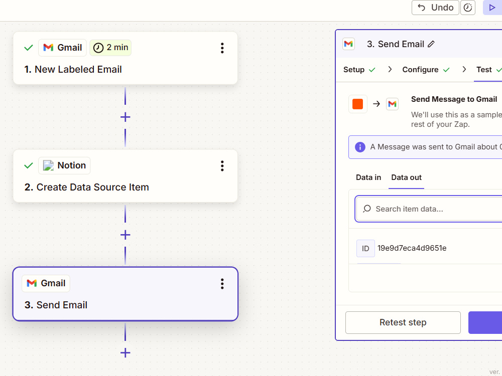The width and height of the screenshot is (502, 376).
Task: Open the three-dot menu on Gmail trigger step
Action: tap(222, 48)
